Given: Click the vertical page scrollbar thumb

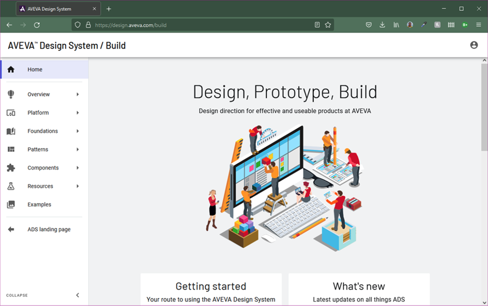Looking at the screenshot, I should [484, 107].
